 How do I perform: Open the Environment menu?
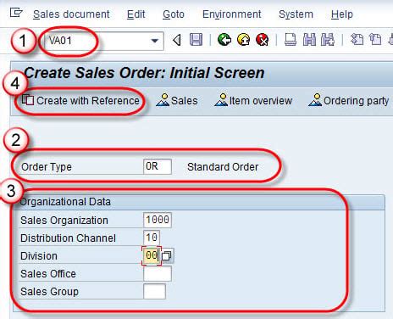231,14
